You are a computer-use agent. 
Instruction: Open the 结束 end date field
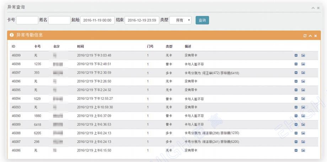tap(141, 20)
